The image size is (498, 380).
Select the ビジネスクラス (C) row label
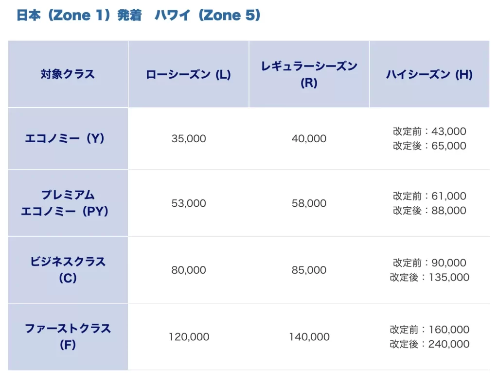tap(68, 270)
